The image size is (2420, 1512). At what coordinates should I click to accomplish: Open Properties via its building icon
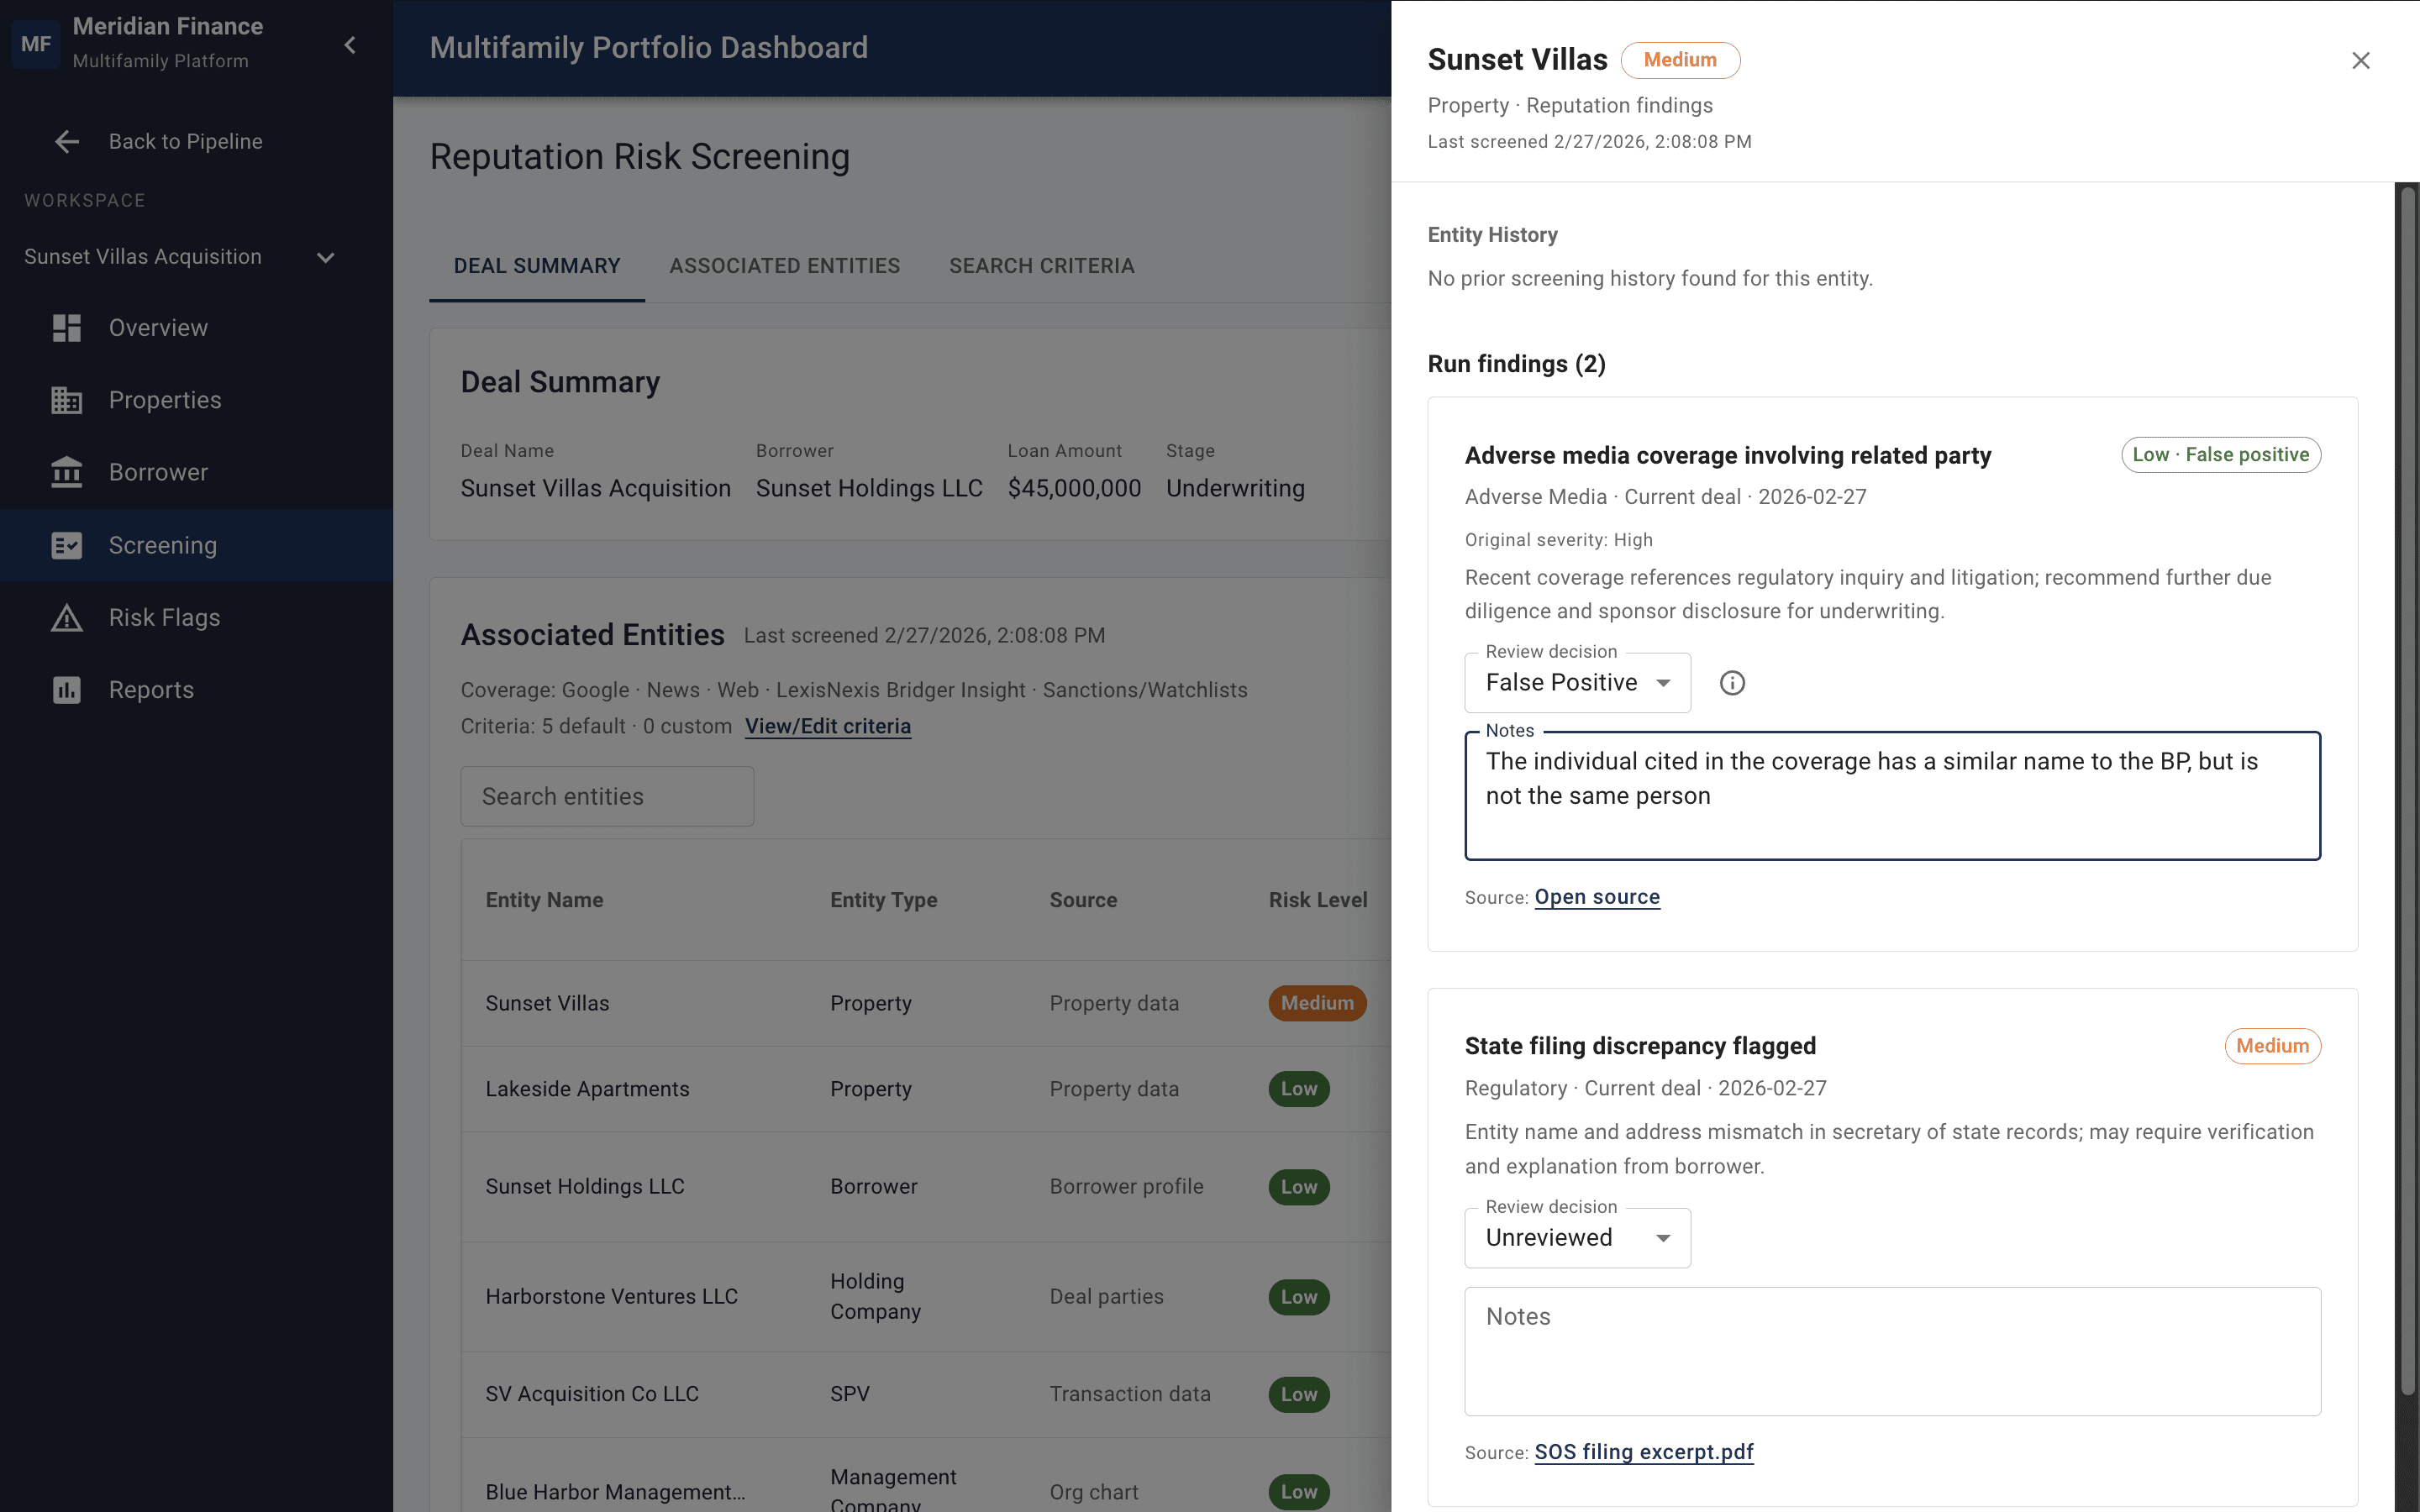[x=66, y=400]
